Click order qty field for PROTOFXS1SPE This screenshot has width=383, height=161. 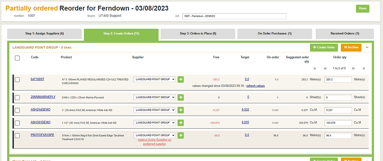338,135
